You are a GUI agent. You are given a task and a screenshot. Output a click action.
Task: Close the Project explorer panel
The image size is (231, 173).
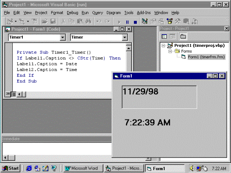[x=226, y=28]
